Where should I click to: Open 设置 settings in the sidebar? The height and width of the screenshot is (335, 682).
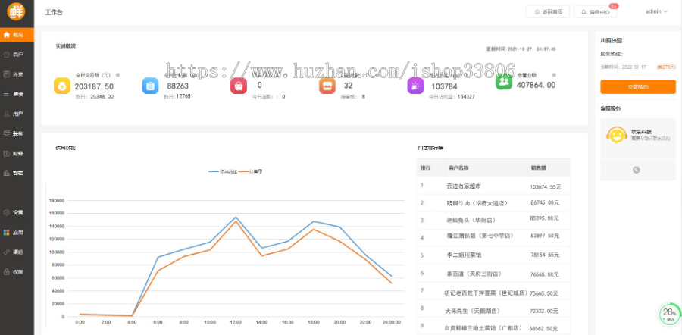click(x=17, y=213)
